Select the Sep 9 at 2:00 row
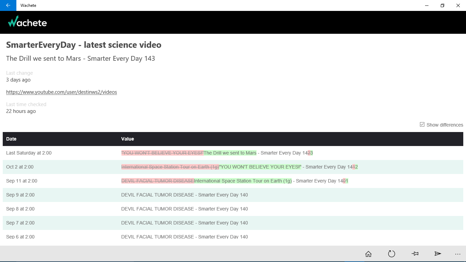The height and width of the screenshot is (262, 466). coord(233,195)
